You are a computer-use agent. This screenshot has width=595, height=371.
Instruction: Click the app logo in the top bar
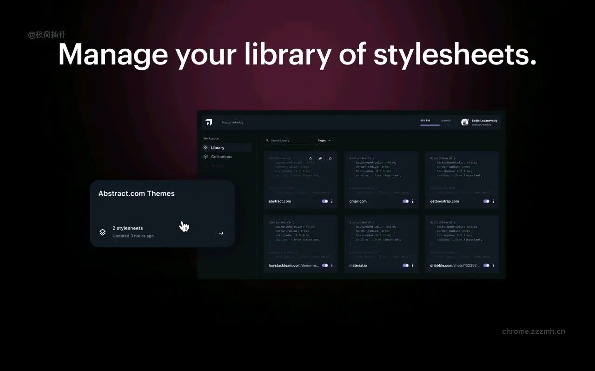208,122
